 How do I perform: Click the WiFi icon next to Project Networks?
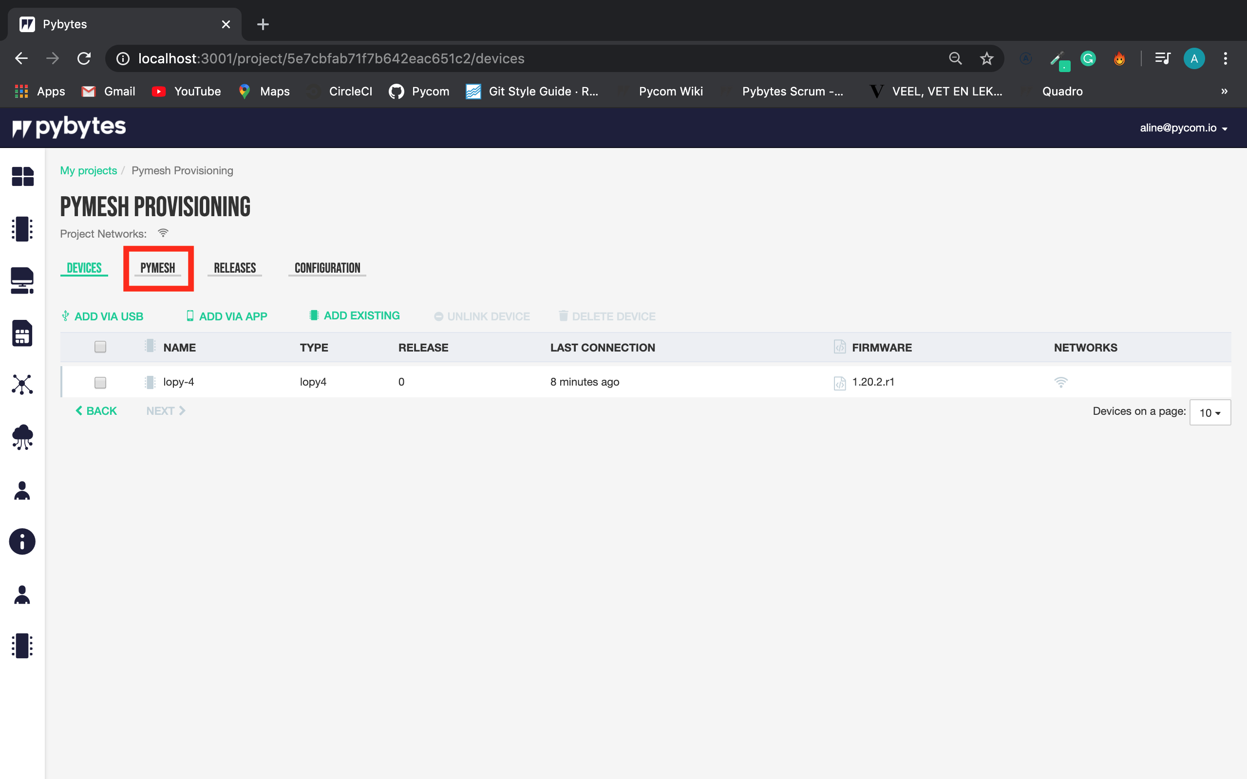click(163, 233)
